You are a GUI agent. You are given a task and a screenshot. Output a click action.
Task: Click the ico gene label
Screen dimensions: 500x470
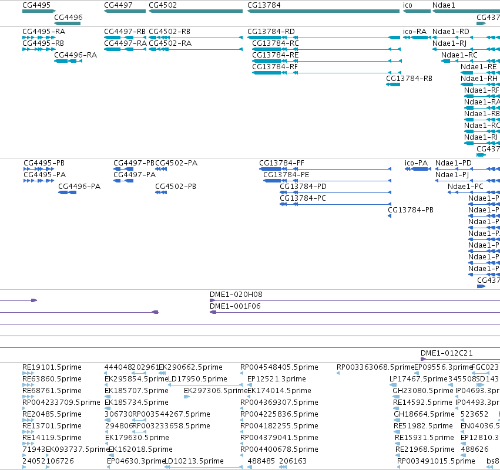coord(408,5)
